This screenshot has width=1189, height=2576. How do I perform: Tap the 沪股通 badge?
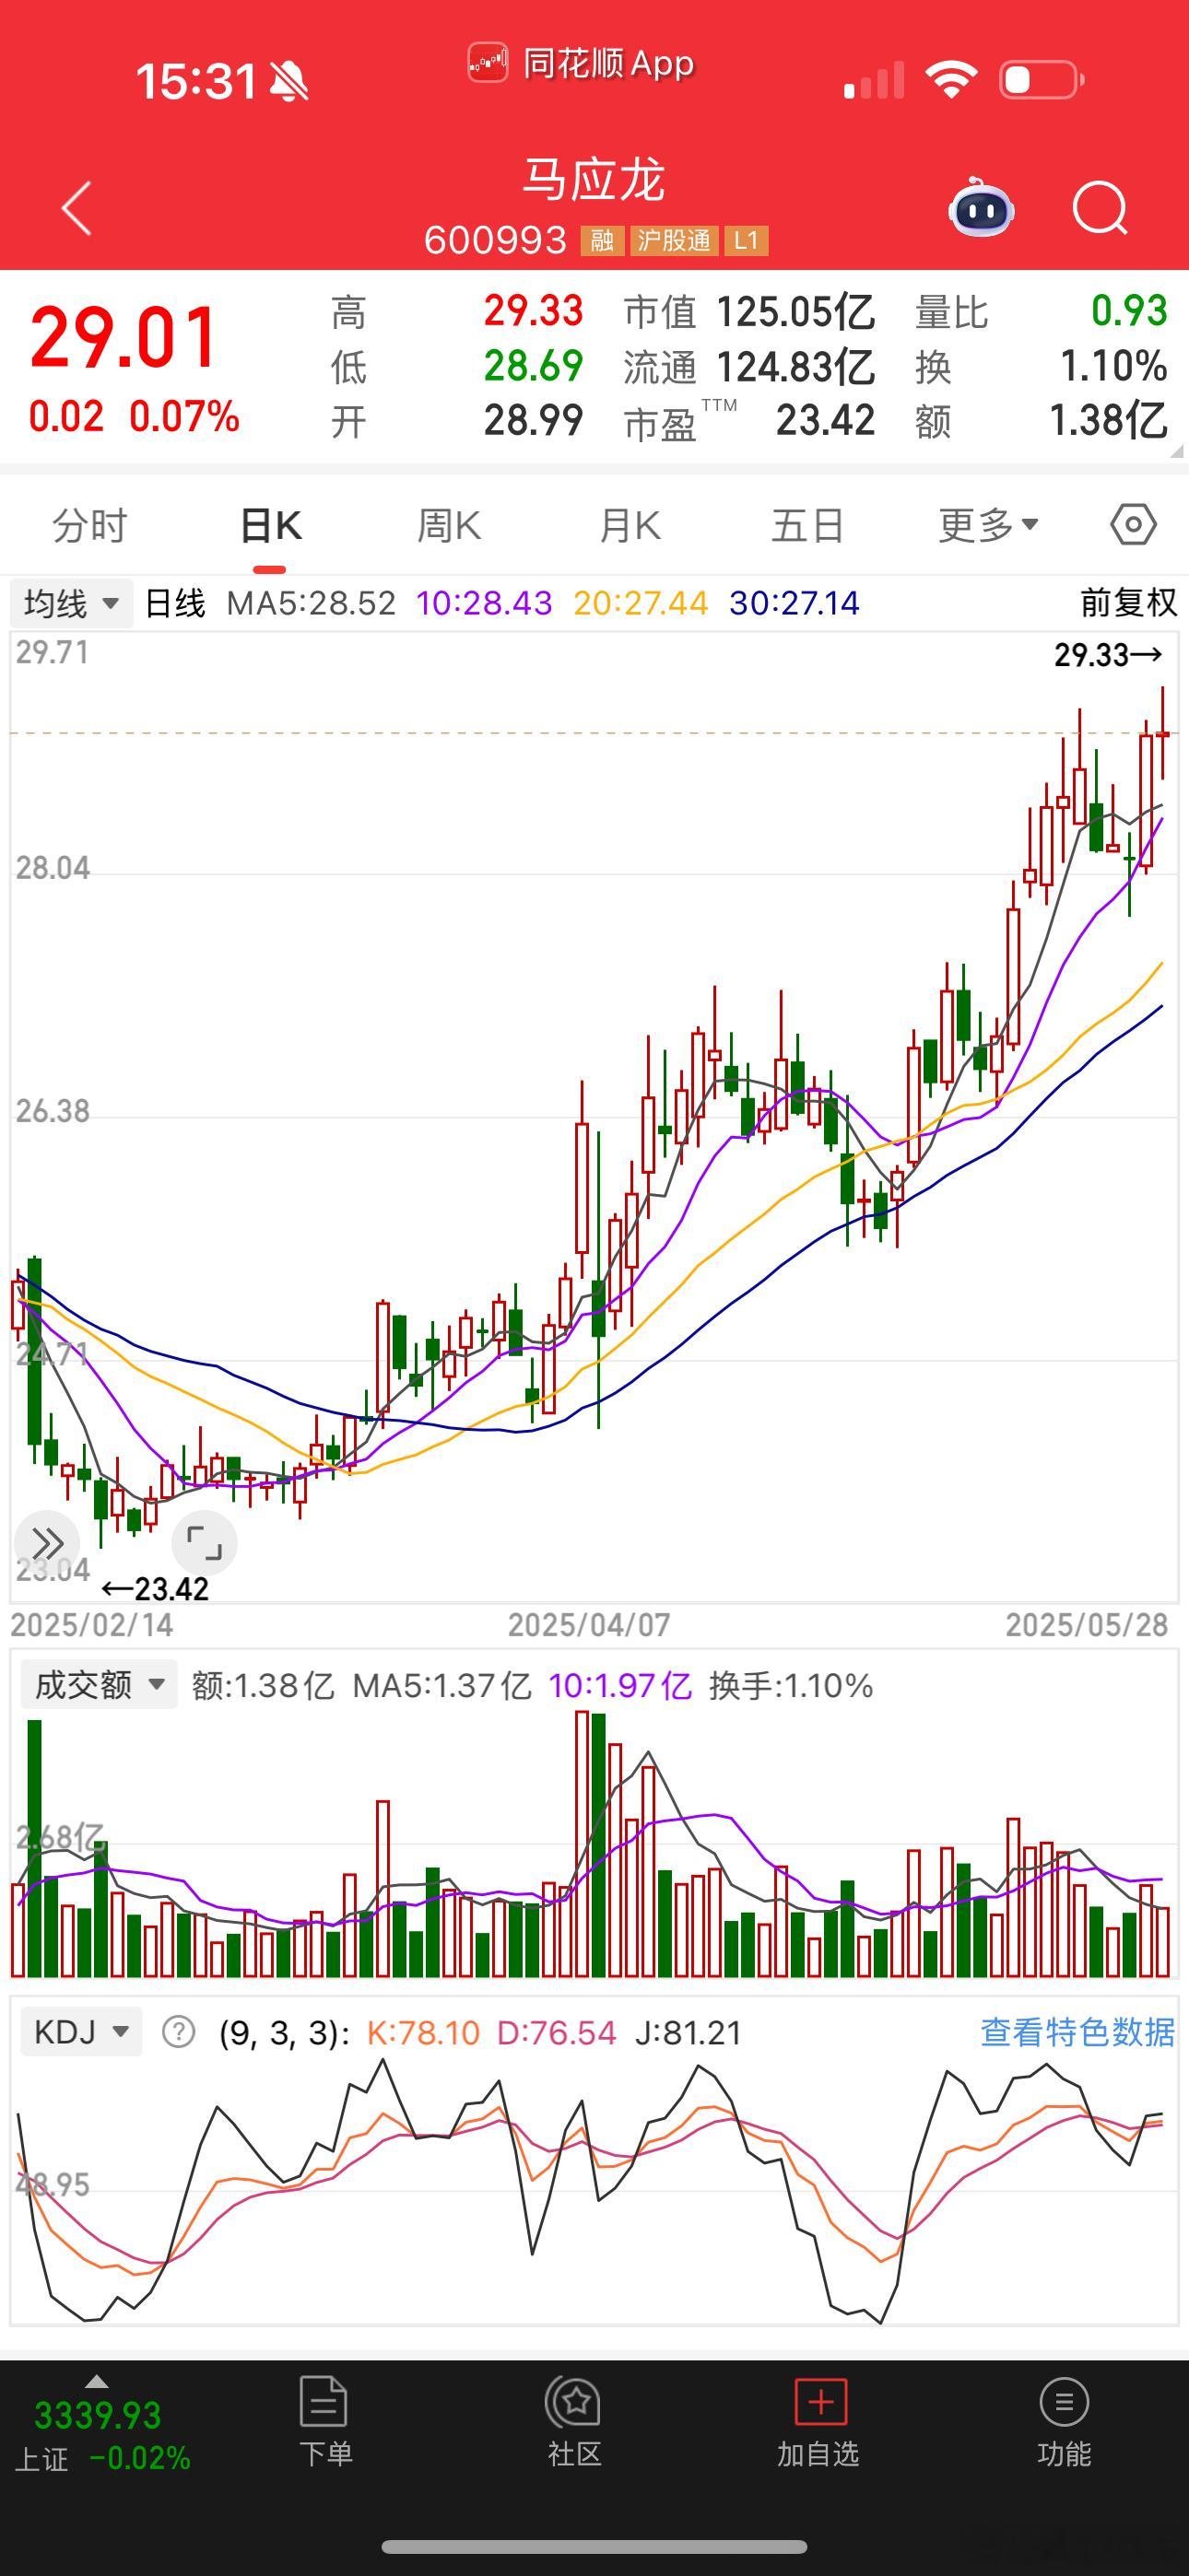click(674, 241)
